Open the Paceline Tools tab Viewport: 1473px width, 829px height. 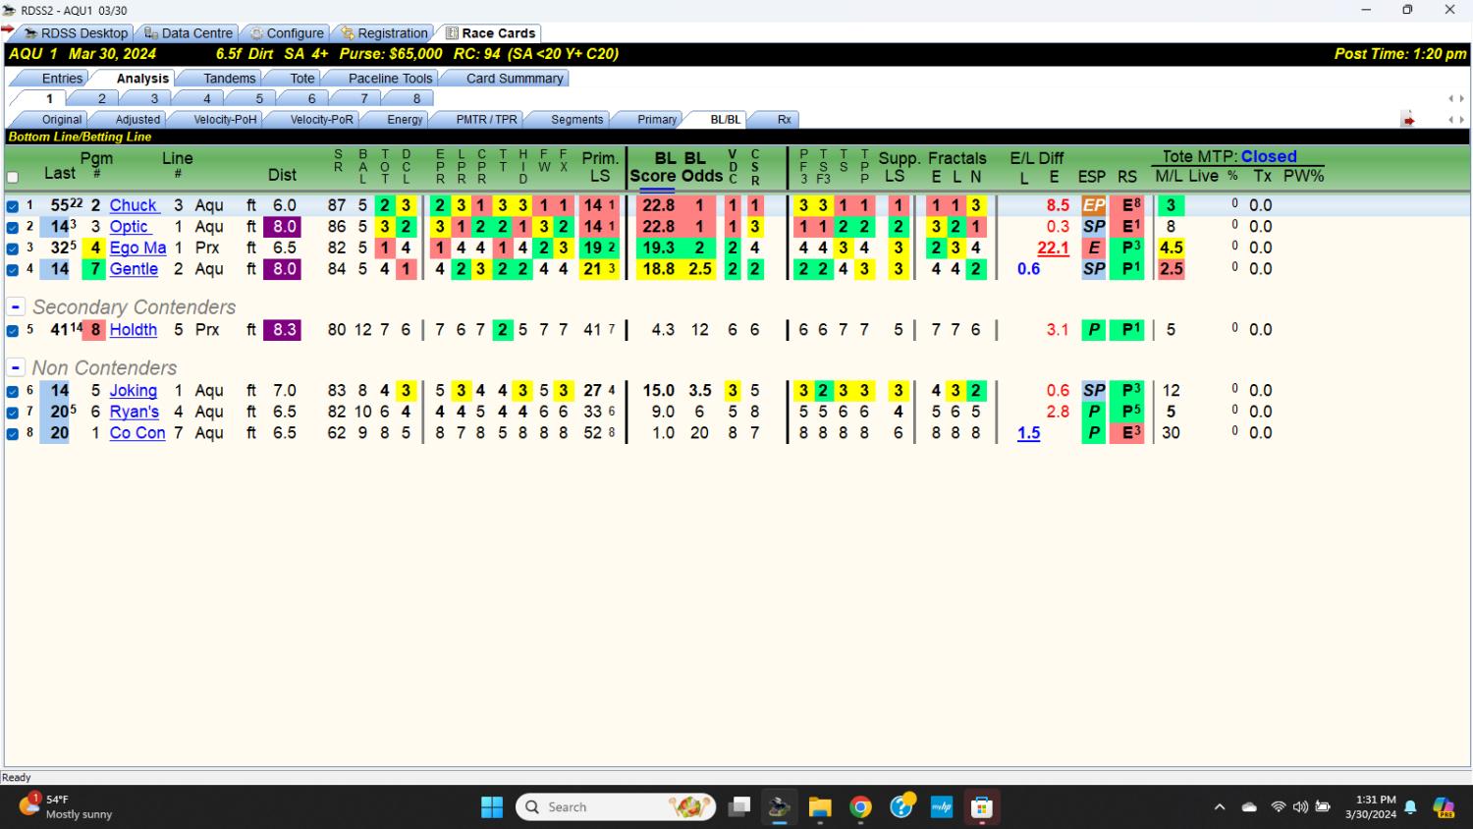click(390, 79)
